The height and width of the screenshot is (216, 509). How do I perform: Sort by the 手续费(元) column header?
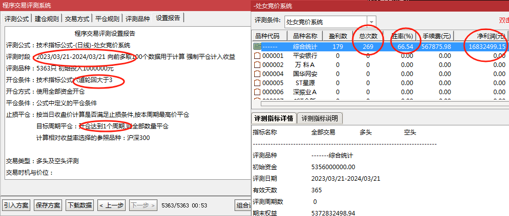point(436,36)
